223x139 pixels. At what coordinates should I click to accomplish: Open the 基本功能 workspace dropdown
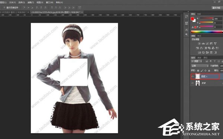coord(216,8)
